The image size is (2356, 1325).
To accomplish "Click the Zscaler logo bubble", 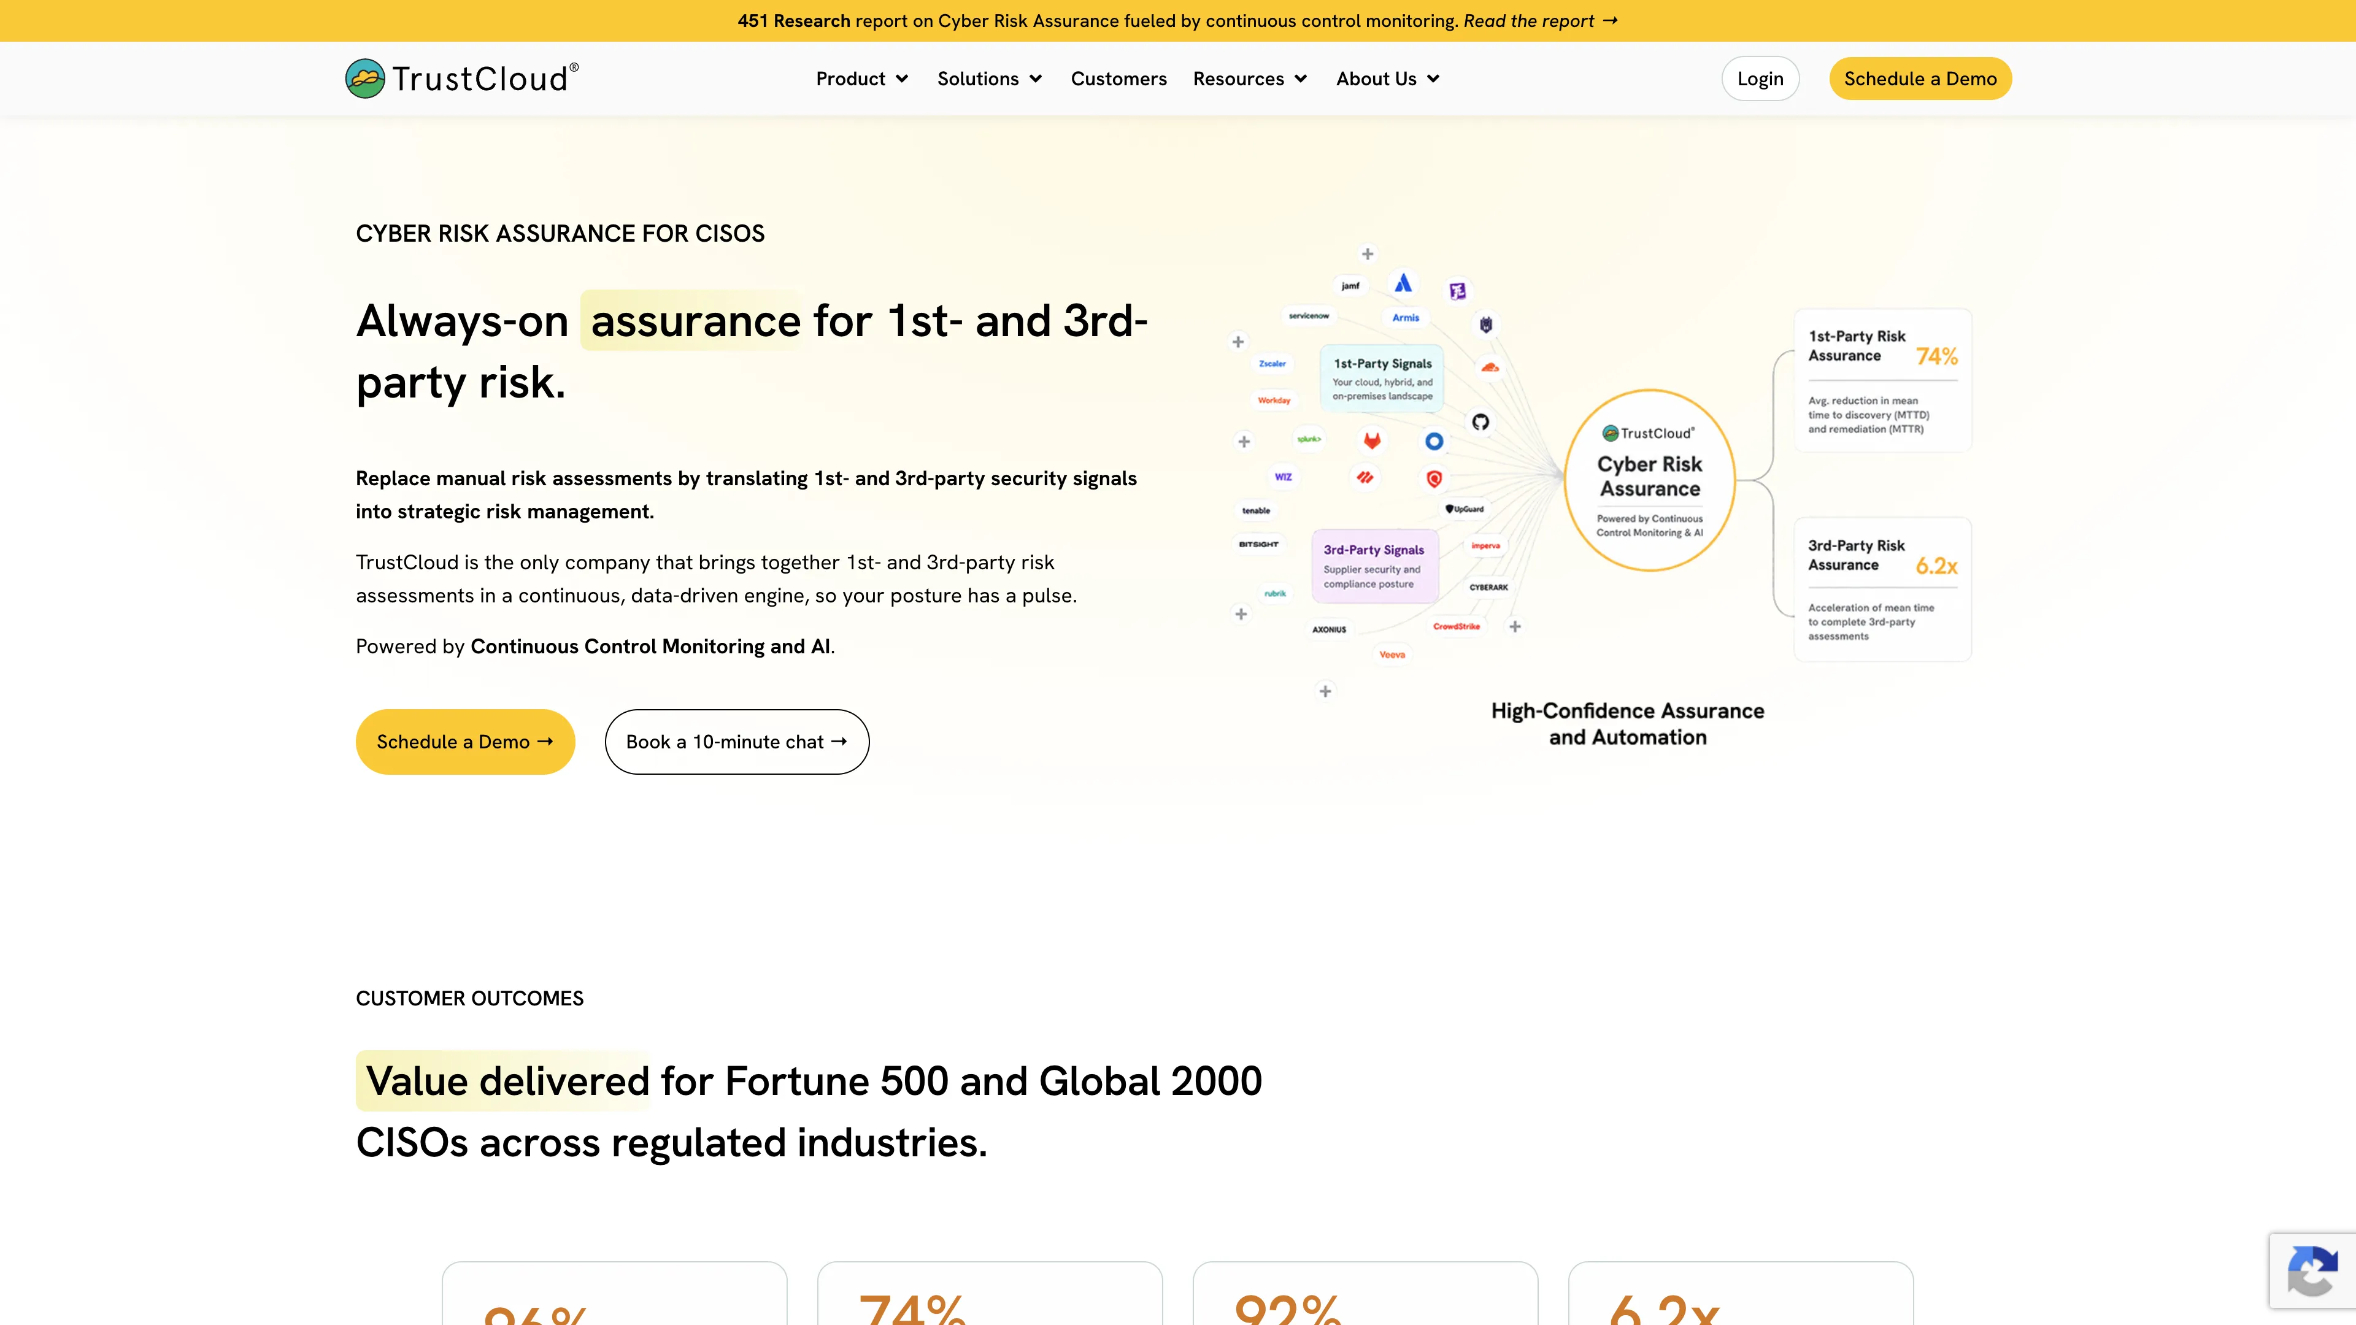I will pos(1272,364).
